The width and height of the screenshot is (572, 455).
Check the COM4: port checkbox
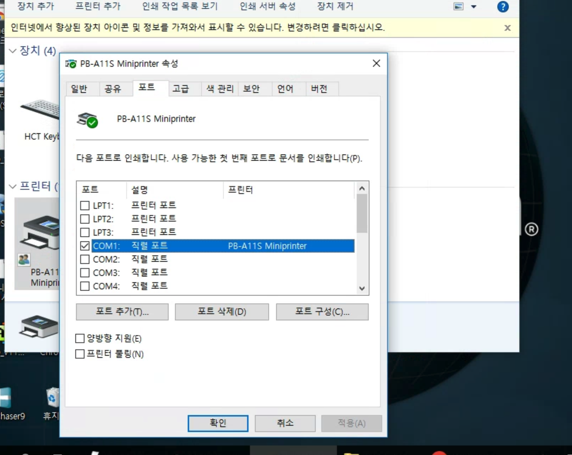[85, 286]
